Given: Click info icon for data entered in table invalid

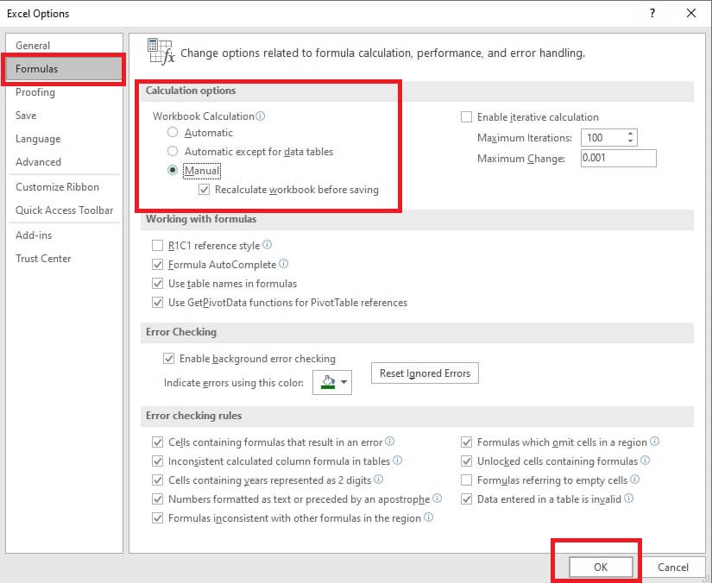Looking at the screenshot, I should point(628,498).
